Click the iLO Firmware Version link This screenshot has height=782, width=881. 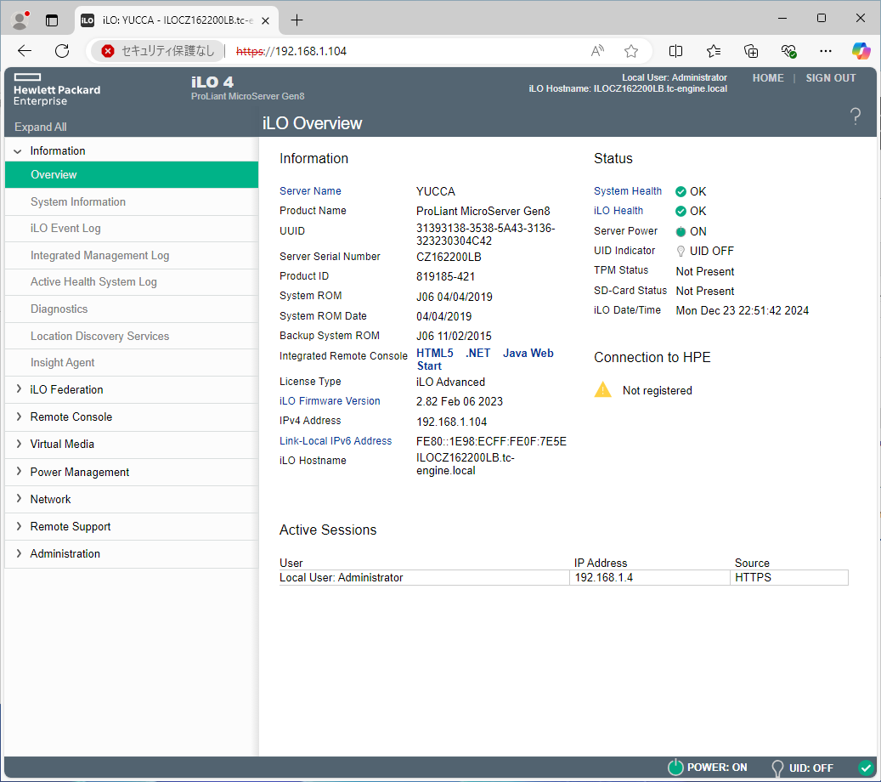[x=330, y=401]
